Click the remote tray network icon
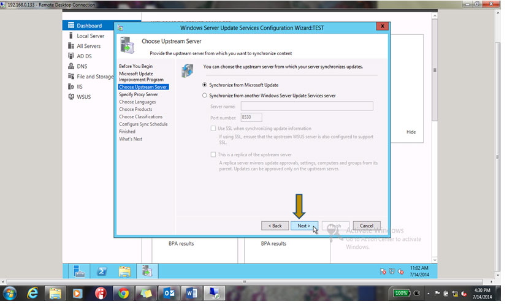 [392, 272]
